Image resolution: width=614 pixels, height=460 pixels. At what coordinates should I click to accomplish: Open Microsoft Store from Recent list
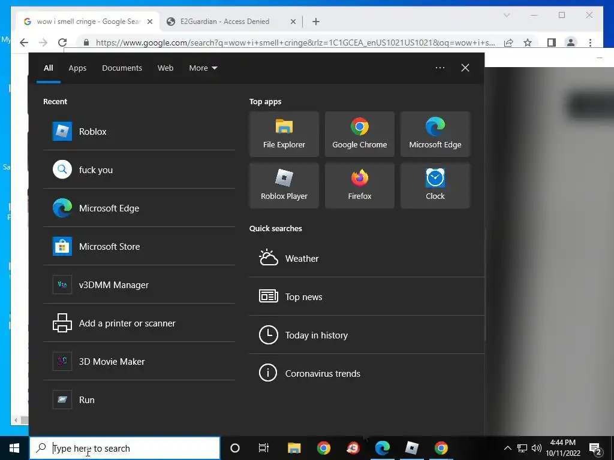point(139,246)
